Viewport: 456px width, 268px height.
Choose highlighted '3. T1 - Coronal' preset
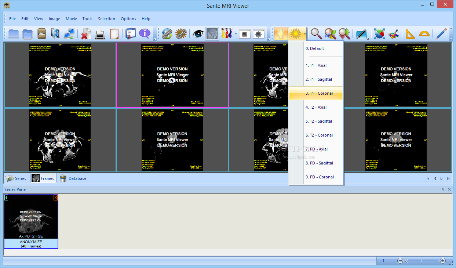316,93
